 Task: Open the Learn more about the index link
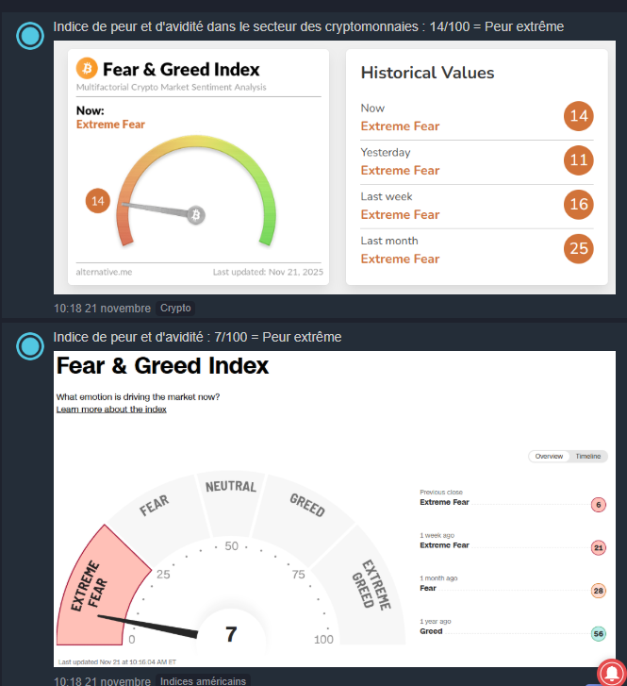coord(111,410)
